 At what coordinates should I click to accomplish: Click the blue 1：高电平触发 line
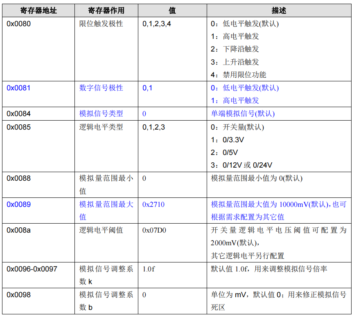(x=235, y=101)
